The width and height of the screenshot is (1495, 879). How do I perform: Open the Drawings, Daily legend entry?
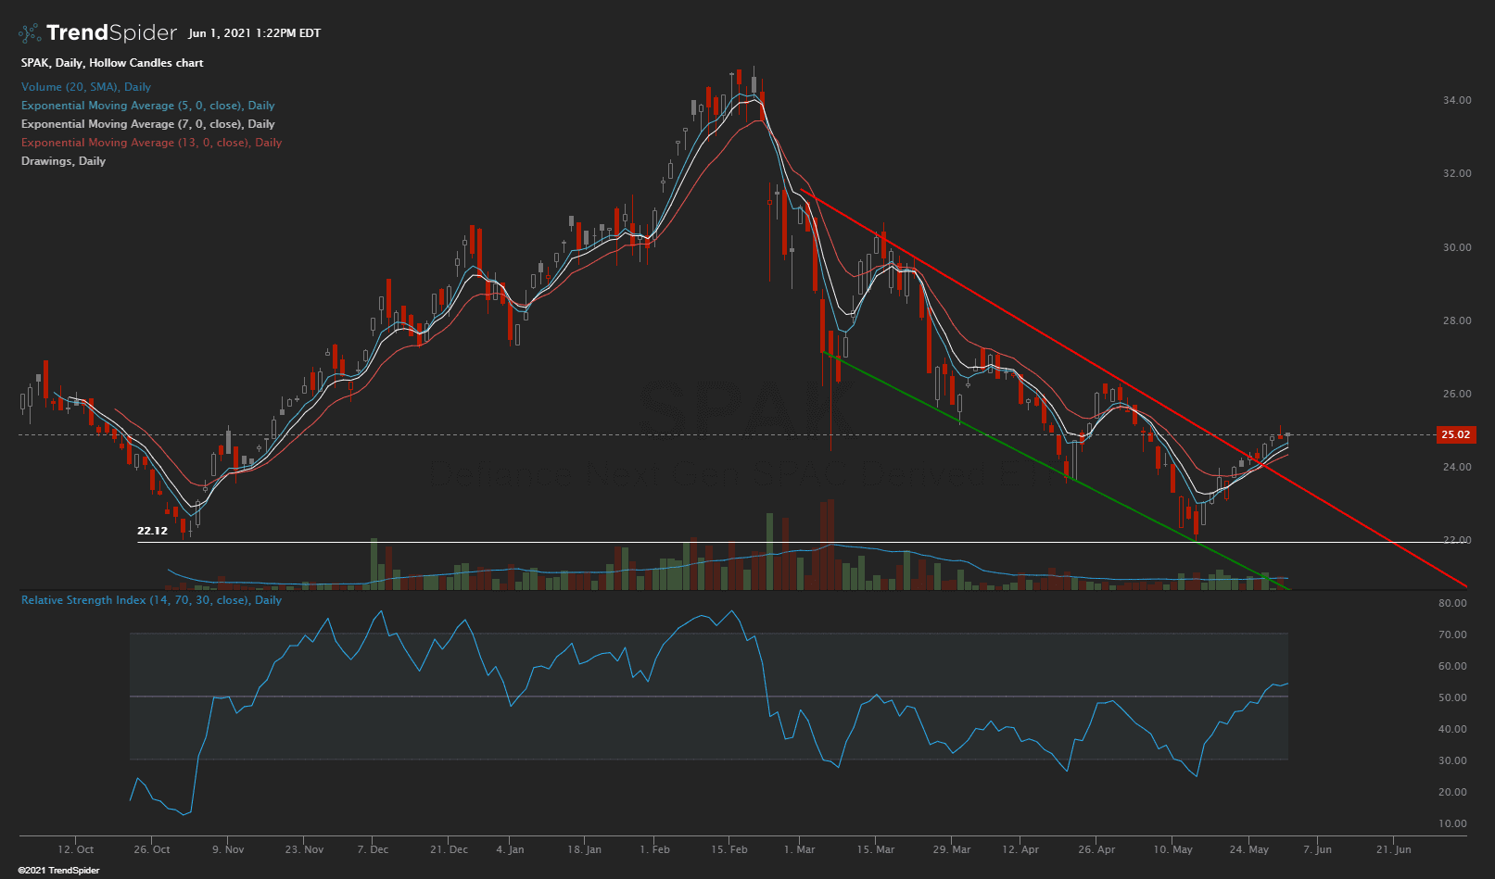click(63, 161)
